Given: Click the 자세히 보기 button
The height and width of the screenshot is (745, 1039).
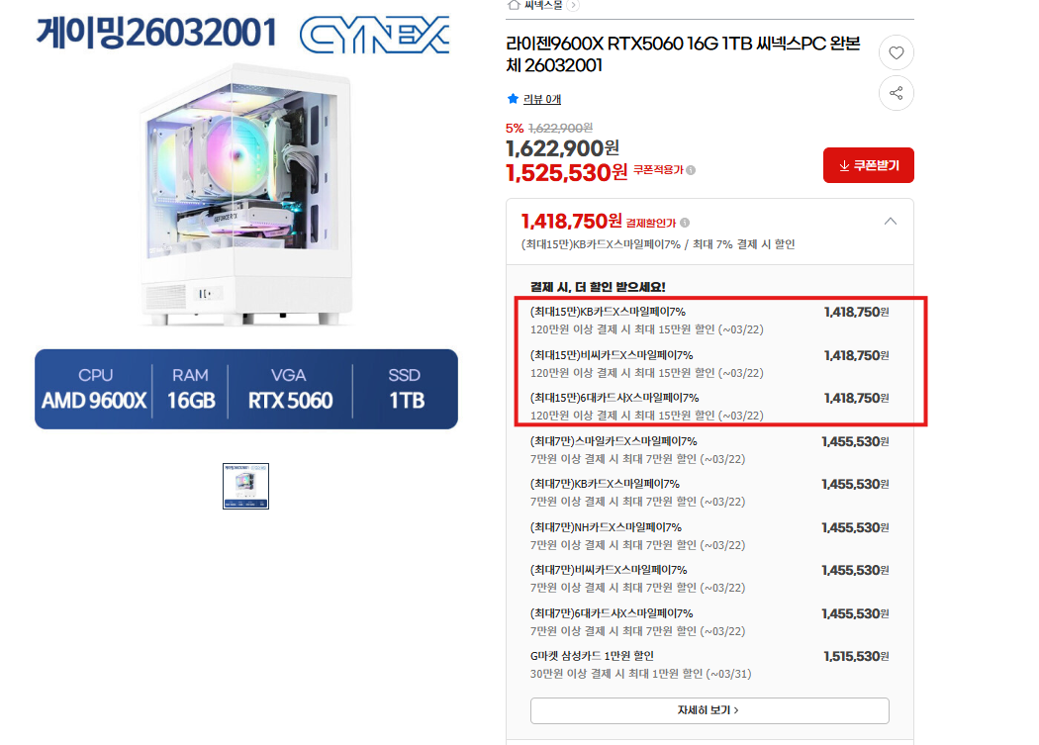Looking at the screenshot, I should coord(709,709).
